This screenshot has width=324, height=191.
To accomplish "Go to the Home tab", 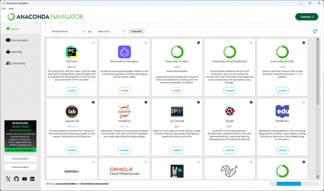I will click(x=21, y=29).
